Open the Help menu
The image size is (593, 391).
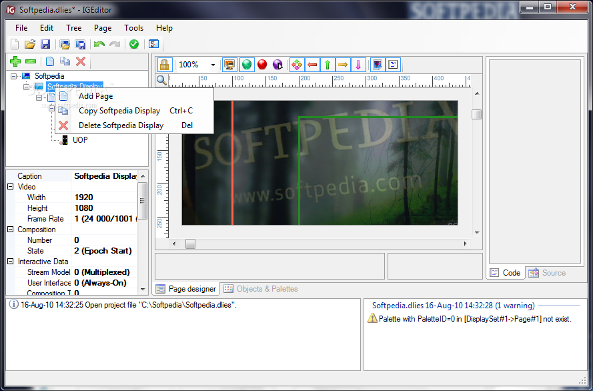point(164,28)
